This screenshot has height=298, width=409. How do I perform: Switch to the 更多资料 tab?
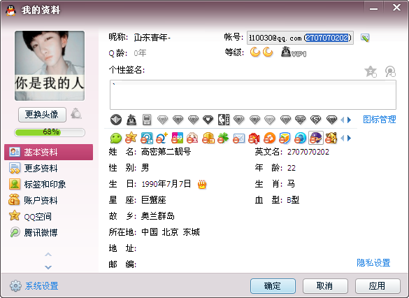click(48, 169)
